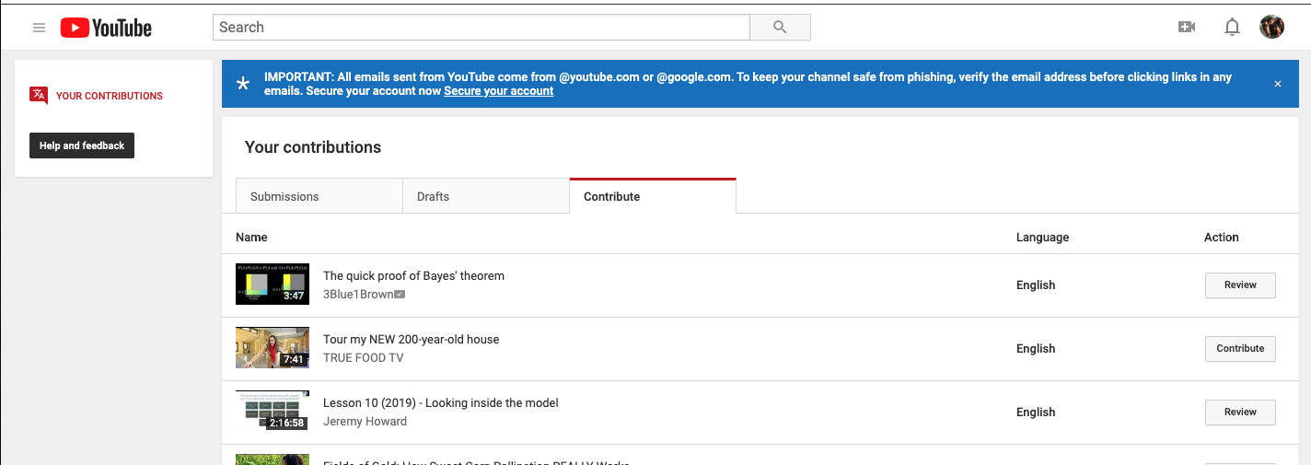Follow the Secure your account link
This screenshot has width=1311, height=465.
[x=498, y=91]
